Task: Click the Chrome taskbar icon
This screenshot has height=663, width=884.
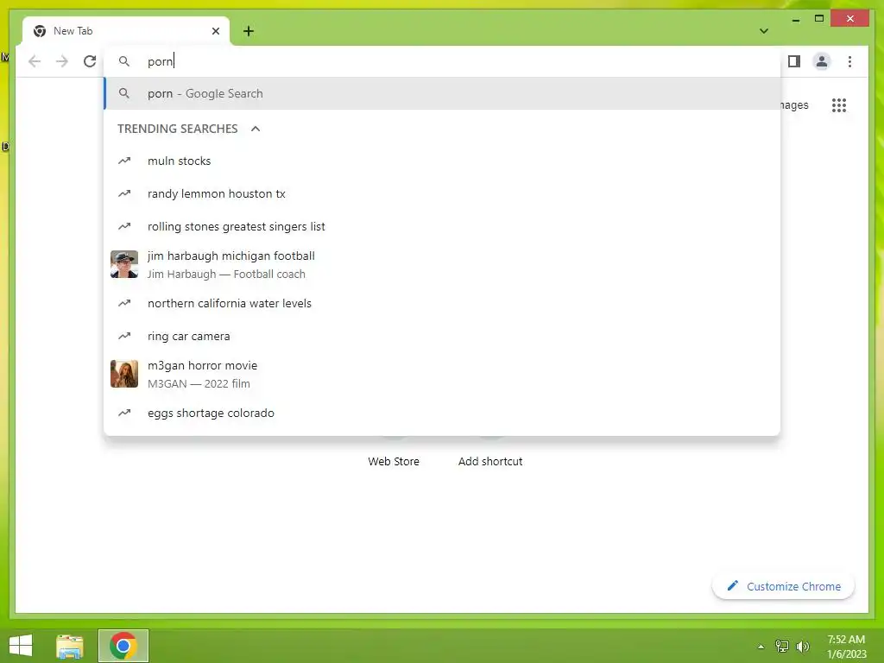Action: pyautogui.click(x=123, y=646)
